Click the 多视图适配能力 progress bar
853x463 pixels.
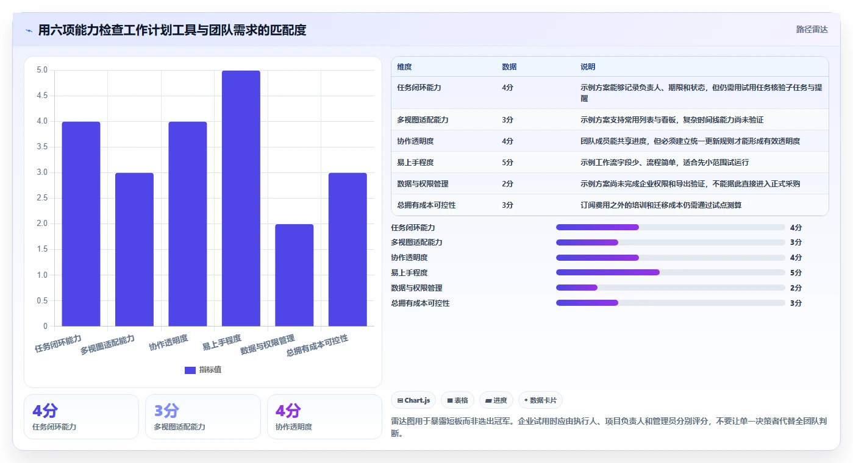coord(671,242)
